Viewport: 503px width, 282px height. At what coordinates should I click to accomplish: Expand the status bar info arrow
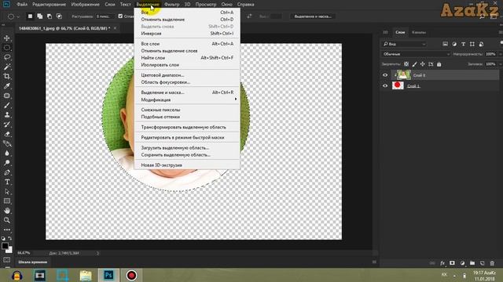point(97,253)
